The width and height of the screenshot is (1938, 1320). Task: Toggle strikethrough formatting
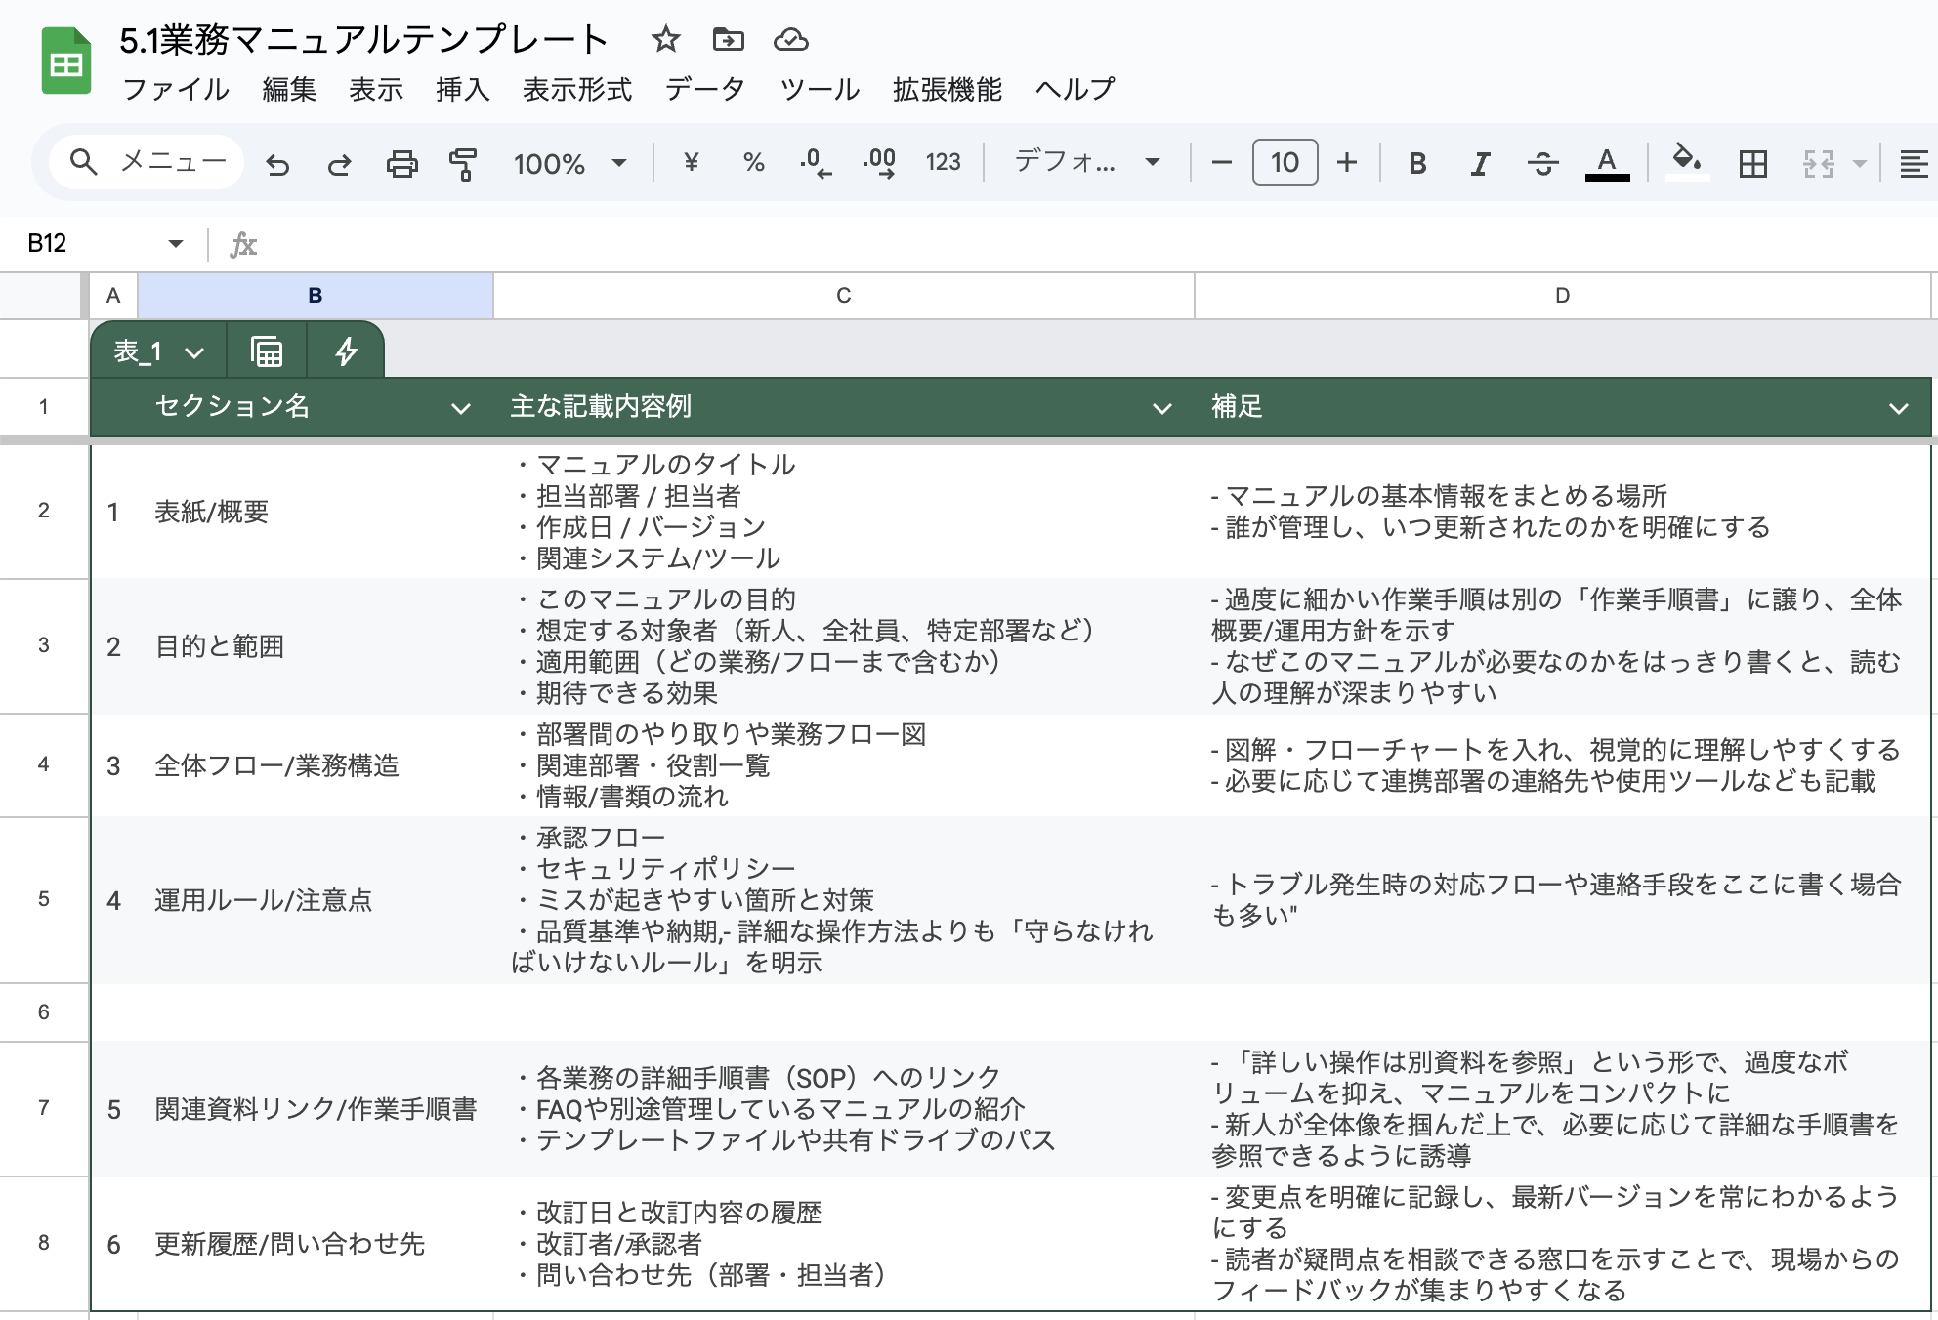1543,163
